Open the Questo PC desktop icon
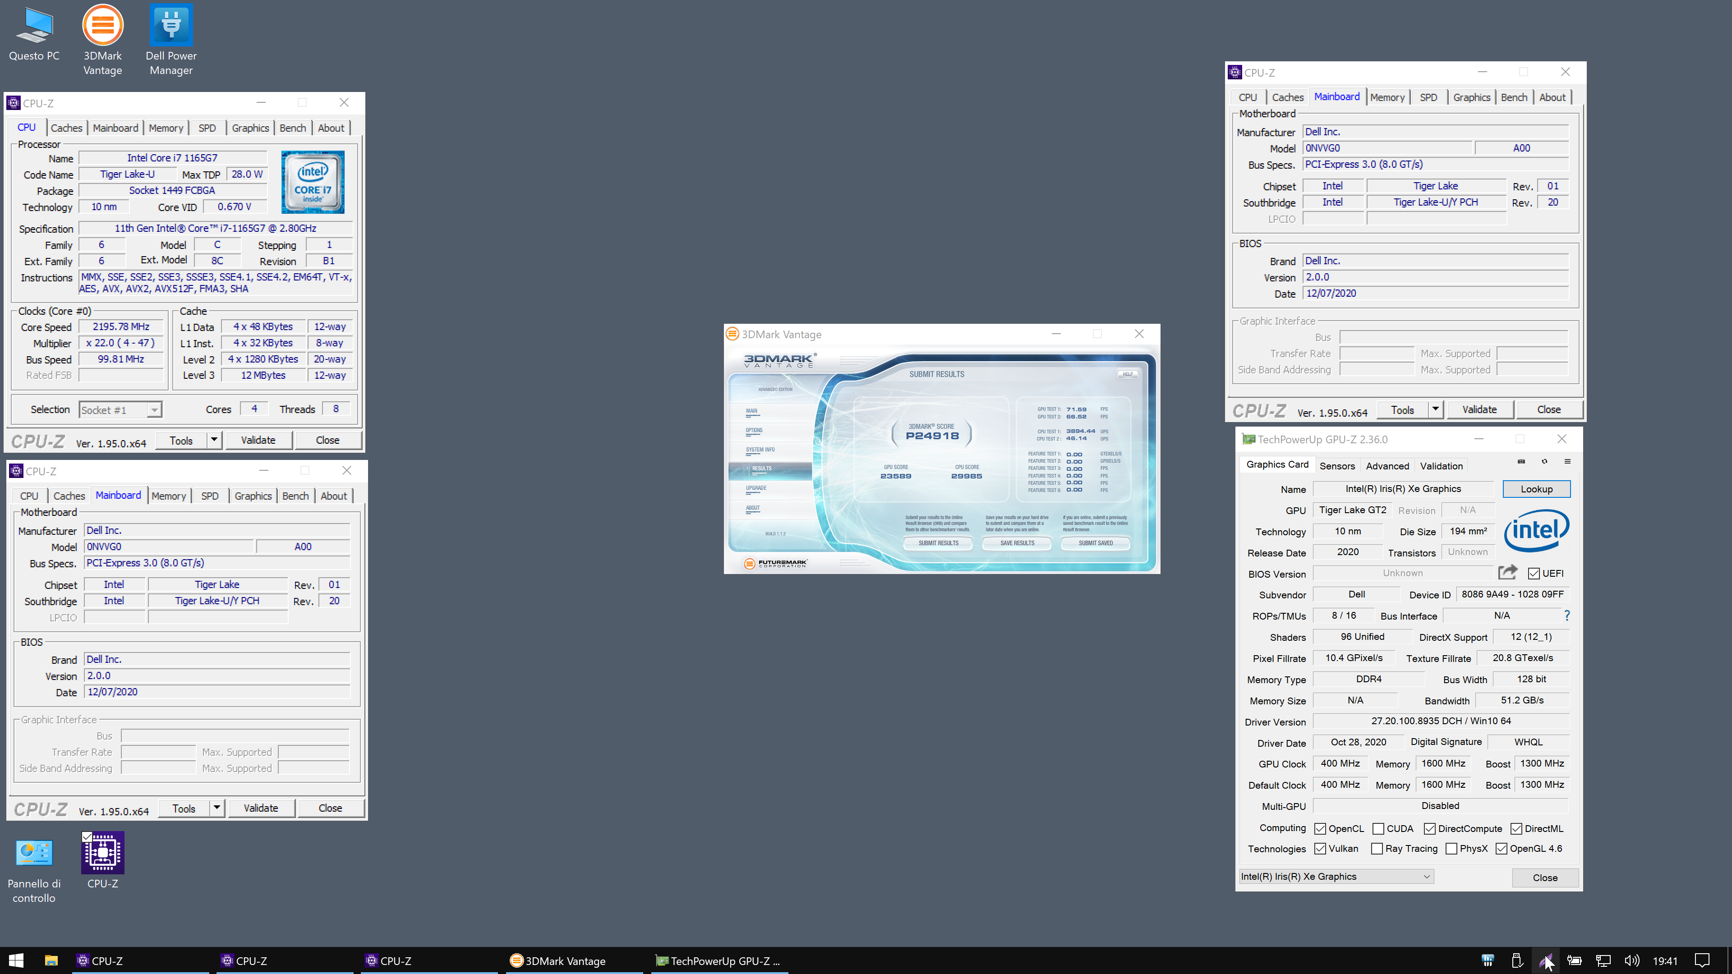The height and width of the screenshot is (974, 1732). [34, 34]
